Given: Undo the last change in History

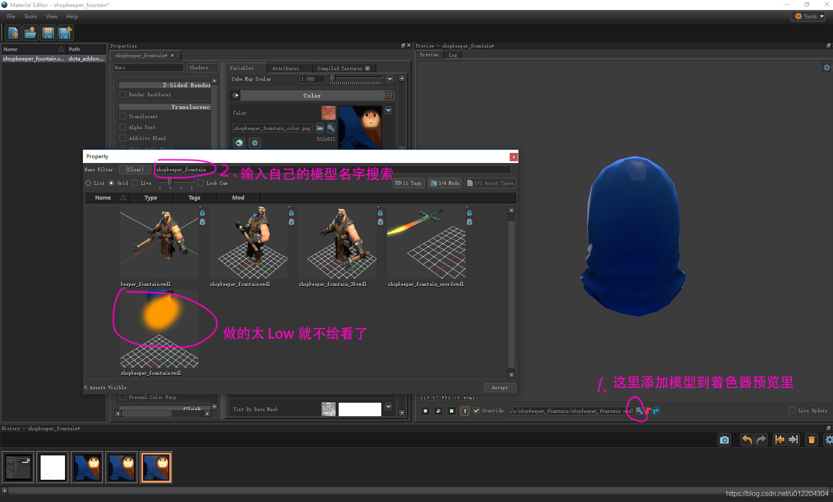Looking at the screenshot, I should [747, 440].
